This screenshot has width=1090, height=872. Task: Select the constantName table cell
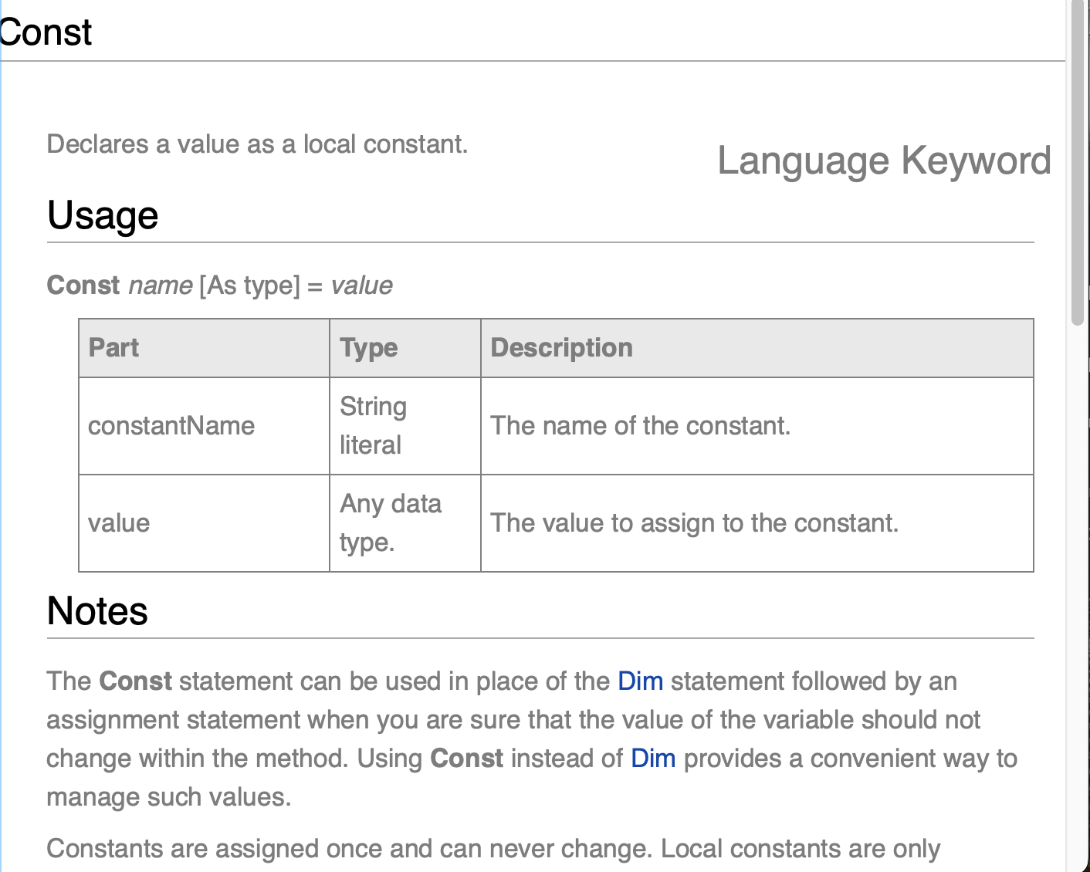pos(204,426)
